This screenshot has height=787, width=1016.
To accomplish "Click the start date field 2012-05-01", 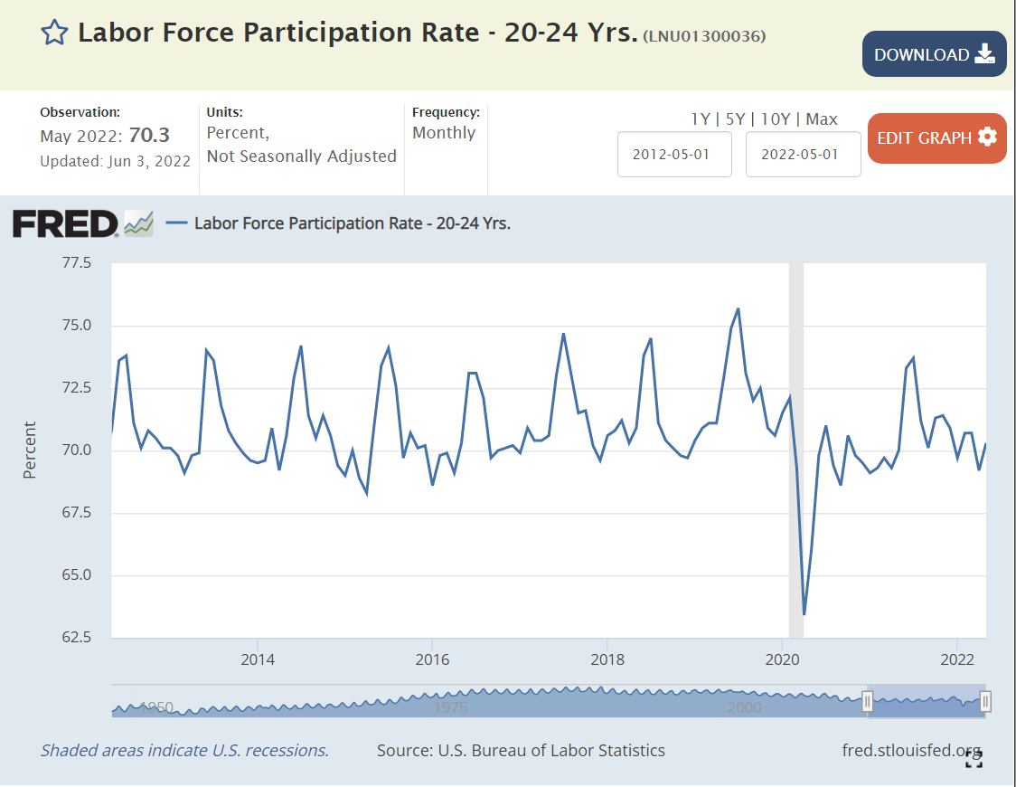I will pos(674,154).
